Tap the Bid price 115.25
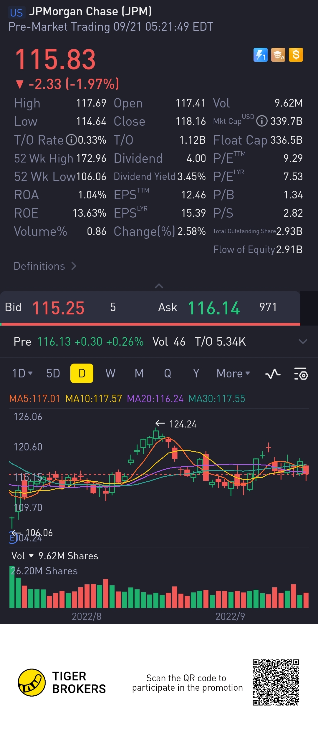Screen dimensions: 318x741 pyautogui.click(x=58, y=308)
